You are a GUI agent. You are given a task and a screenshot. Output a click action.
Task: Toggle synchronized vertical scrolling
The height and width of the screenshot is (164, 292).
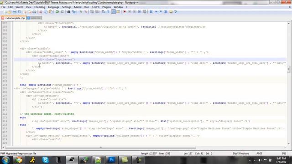point(92,12)
